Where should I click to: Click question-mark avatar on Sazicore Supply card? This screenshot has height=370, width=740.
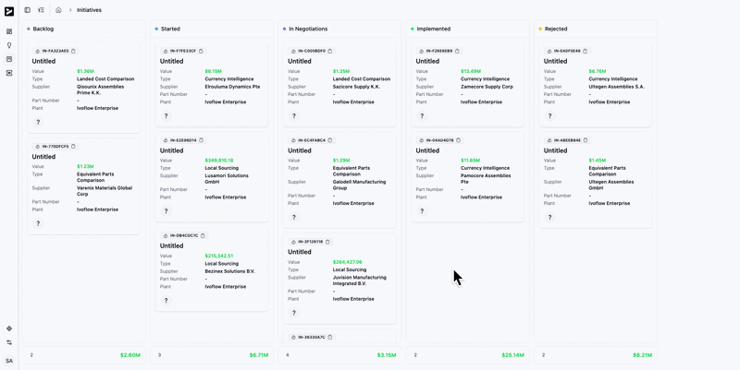[x=294, y=116]
